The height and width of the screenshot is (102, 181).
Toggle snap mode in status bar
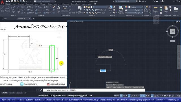[x=124, y=96]
